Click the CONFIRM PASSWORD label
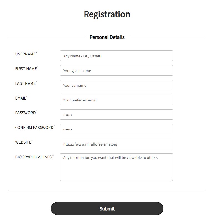Image resolution: width=215 pixels, height=219 pixels. pyautogui.click(x=34, y=128)
